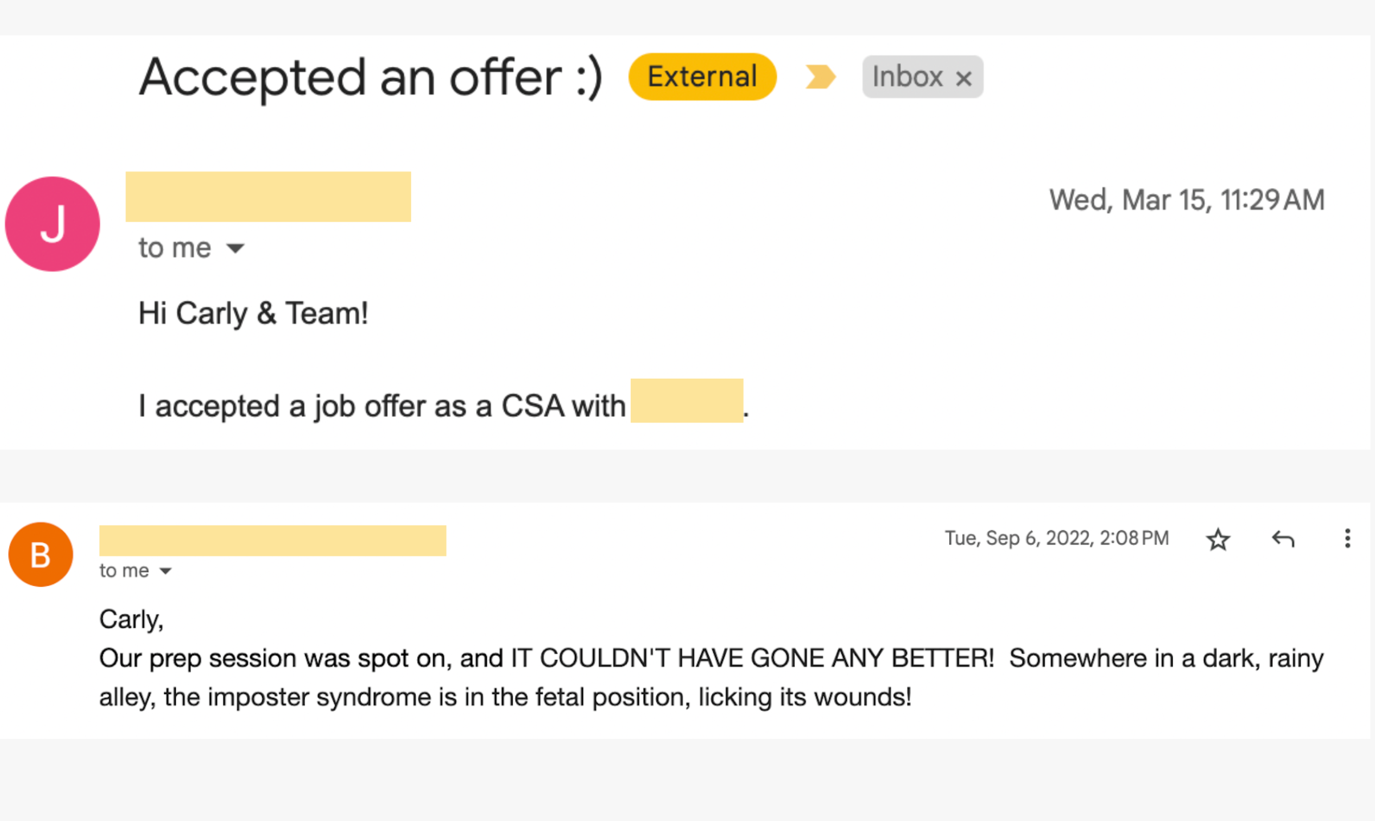Click the 'Hi Carly & Team!' greeting text

click(x=253, y=314)
